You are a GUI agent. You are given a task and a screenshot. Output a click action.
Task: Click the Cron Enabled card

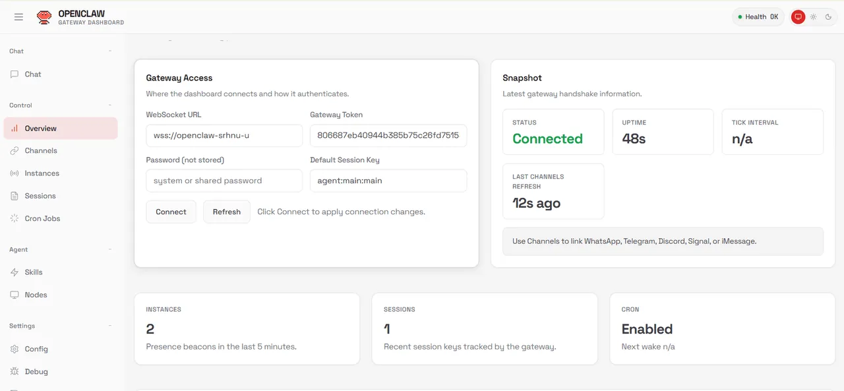(723, 329)
